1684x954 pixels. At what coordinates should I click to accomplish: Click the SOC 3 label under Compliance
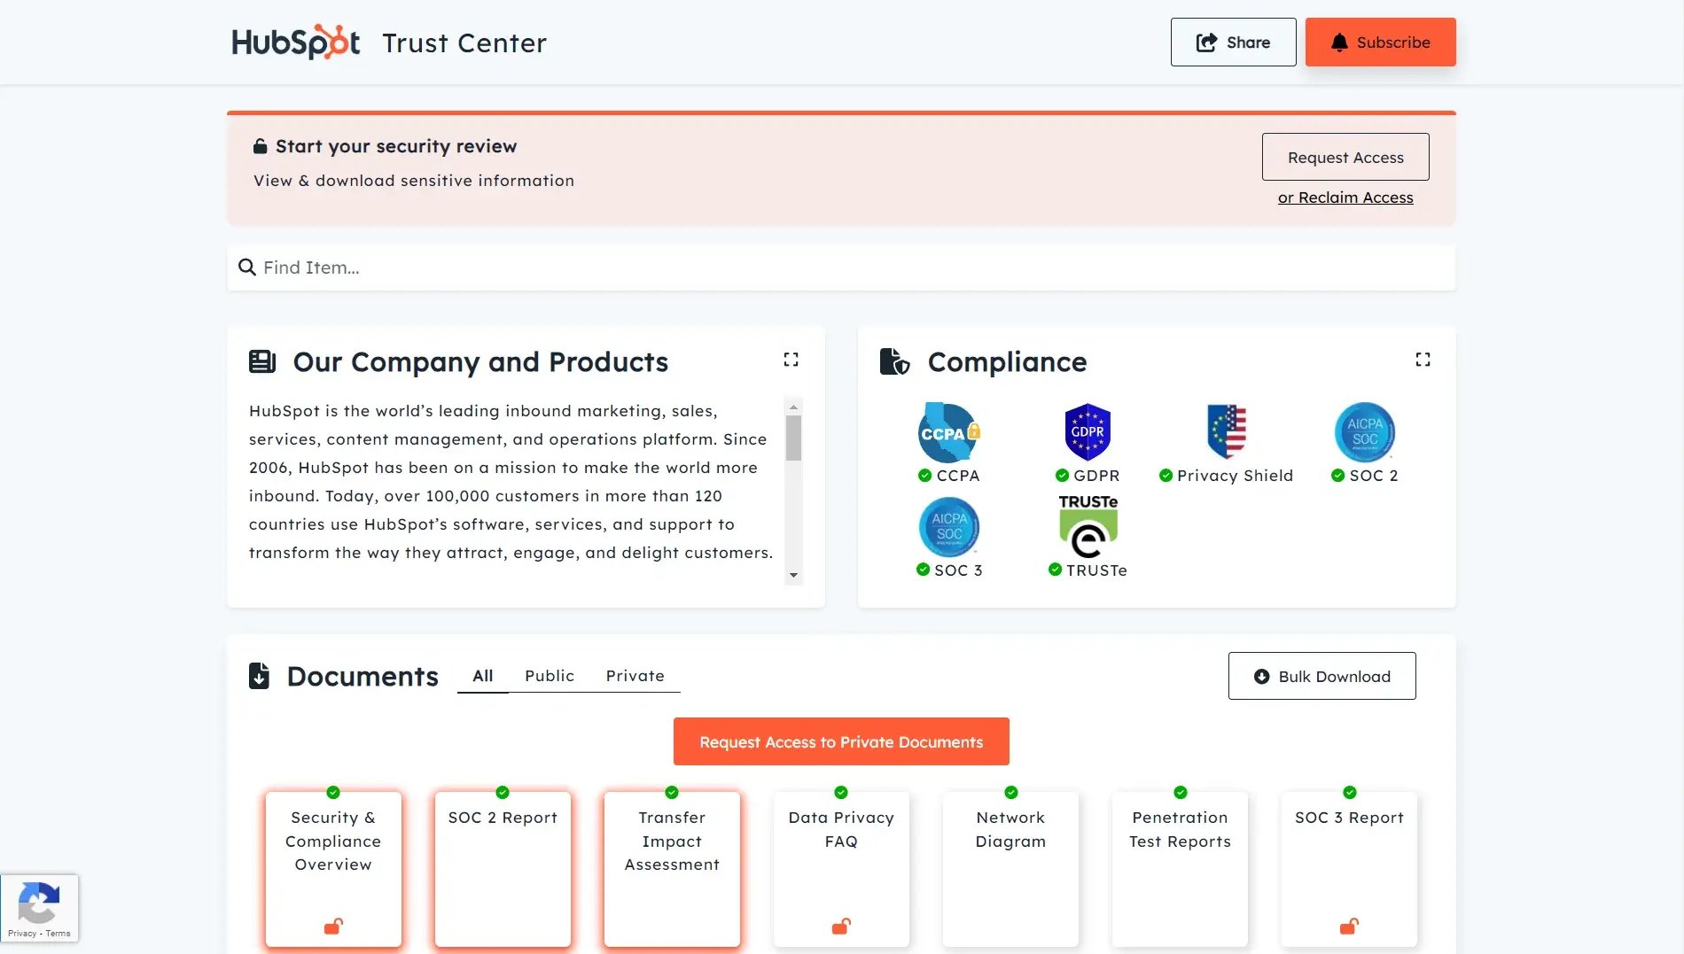coord(958,570)
